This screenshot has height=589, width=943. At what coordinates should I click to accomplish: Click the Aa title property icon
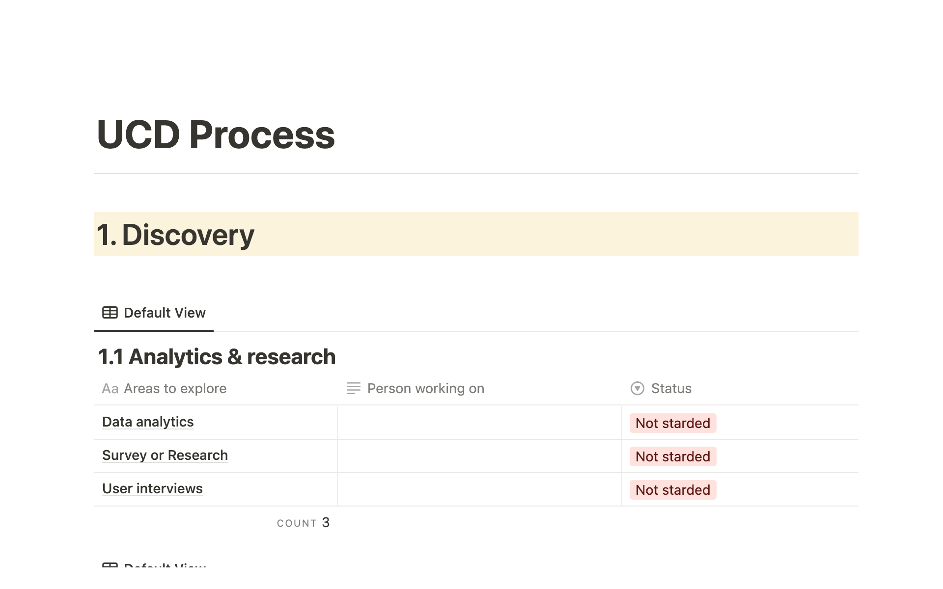(x=110, y=389)
